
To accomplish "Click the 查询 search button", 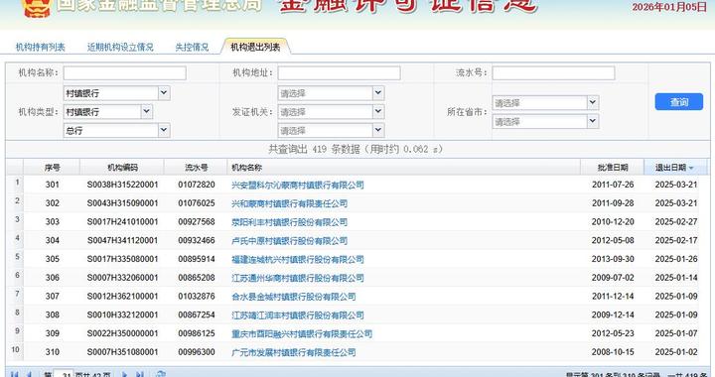I will pyautogui.click(x=678, y=102).
